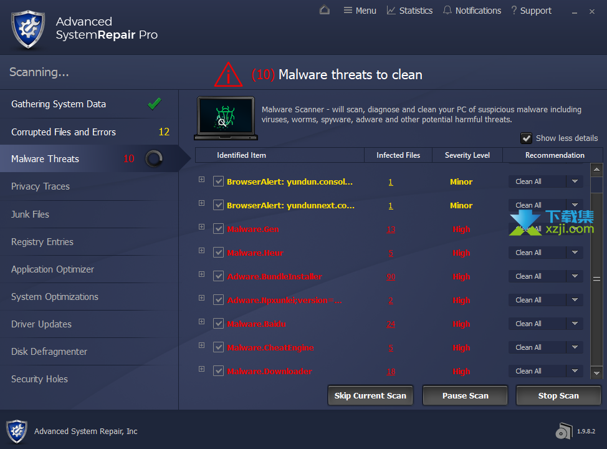Open the Menu hamburger item
The image size is (607, 449).
click(360, 11)
